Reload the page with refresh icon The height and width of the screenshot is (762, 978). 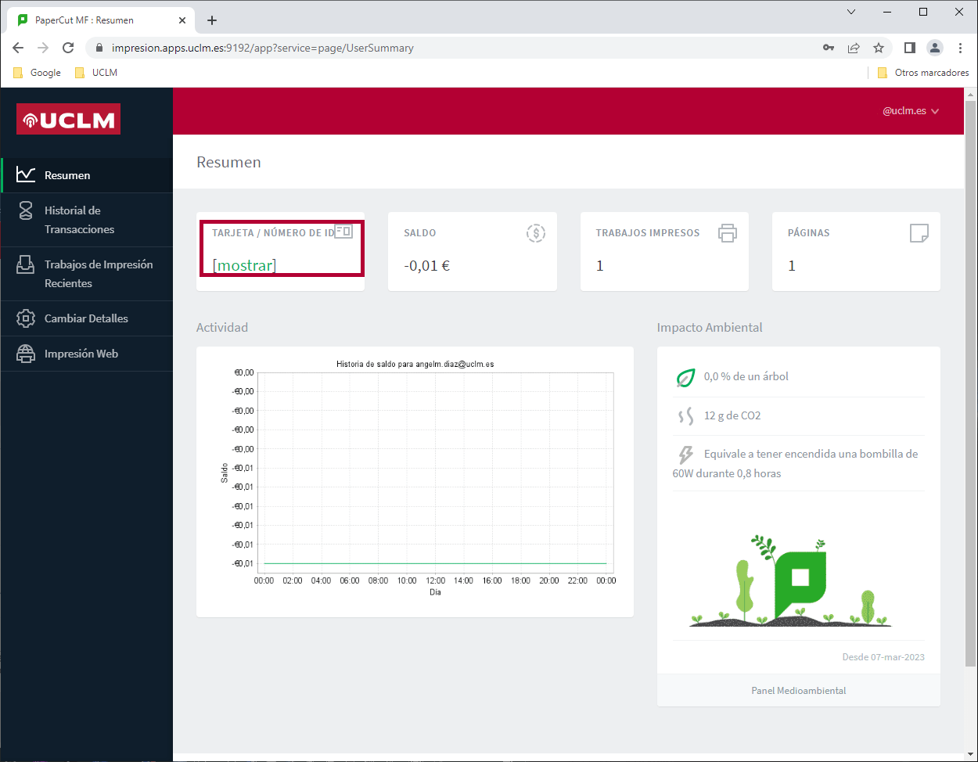coord(68,48)
